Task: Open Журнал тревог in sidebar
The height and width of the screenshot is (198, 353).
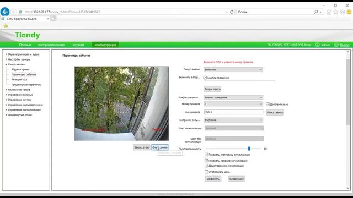Action: 20,69
